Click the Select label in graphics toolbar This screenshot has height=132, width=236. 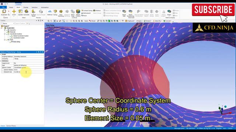point(86,21)
